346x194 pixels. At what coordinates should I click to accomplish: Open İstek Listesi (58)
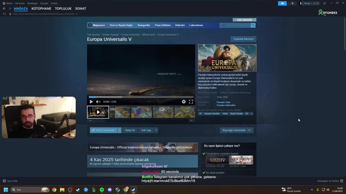coord(244,20)
